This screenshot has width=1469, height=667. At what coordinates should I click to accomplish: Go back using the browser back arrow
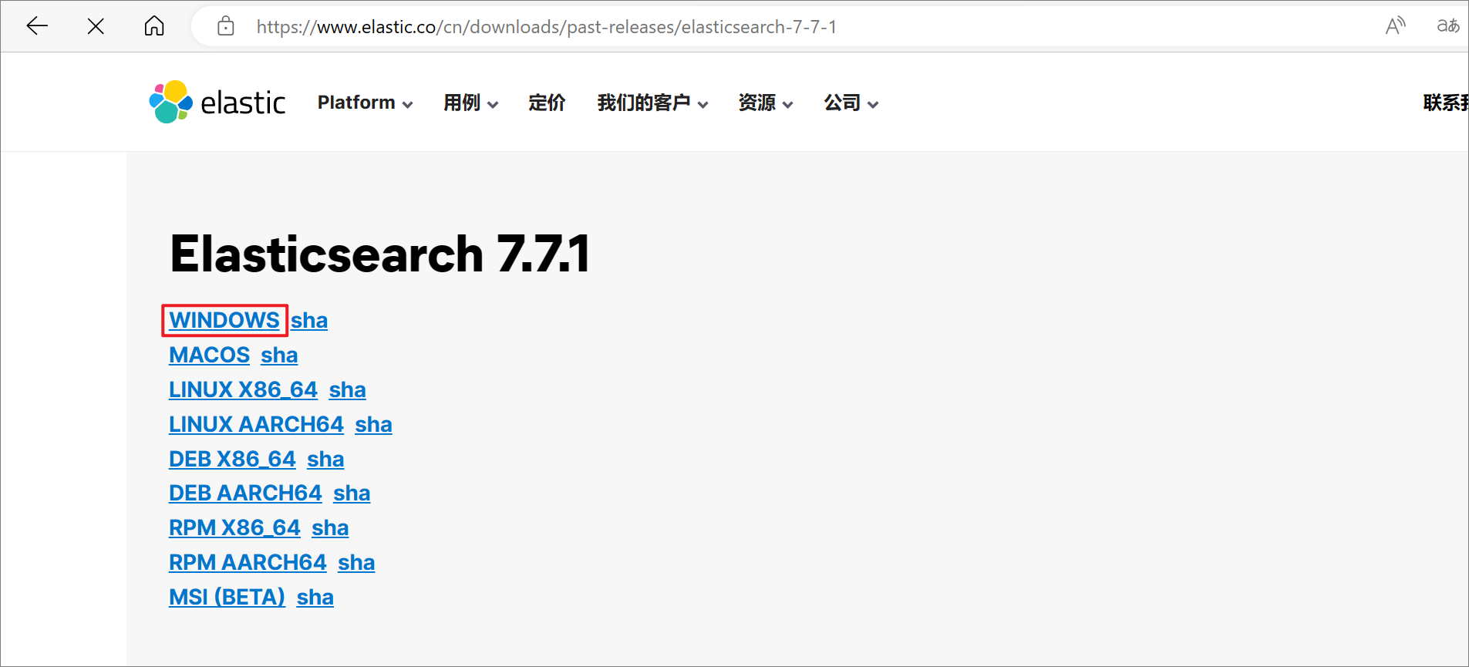pos(37,26)
